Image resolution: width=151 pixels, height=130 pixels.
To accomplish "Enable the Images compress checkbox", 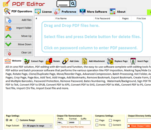I will click(110, 120).
